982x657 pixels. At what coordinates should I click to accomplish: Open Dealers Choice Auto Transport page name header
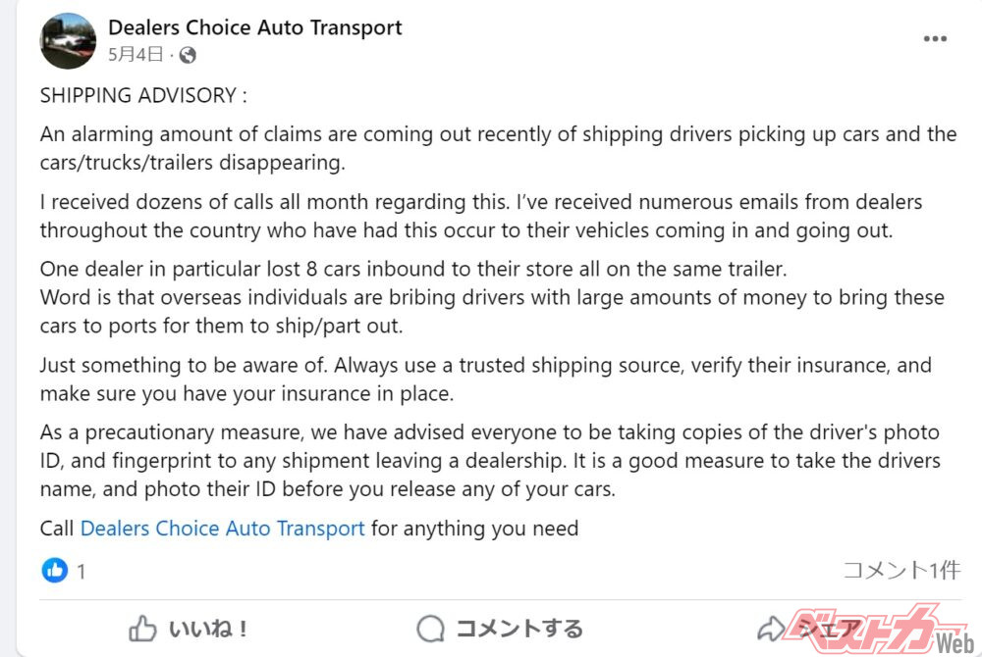coord(254,27)
